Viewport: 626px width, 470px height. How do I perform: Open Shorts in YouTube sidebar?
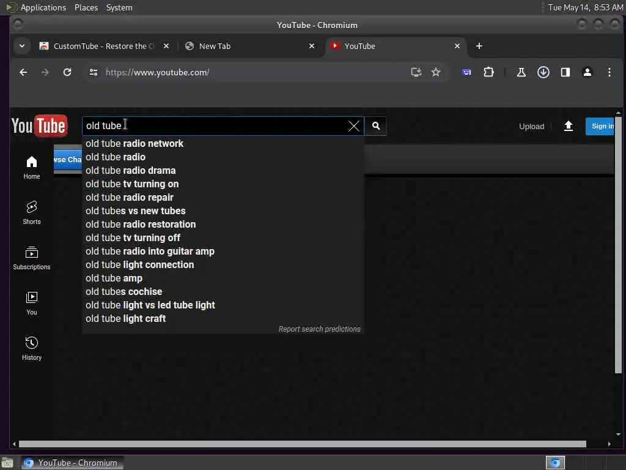click(x=32, y=213)
